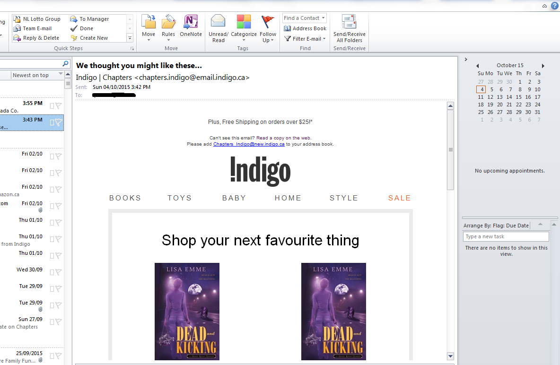Screen dimensions: 560x365
Task: Toggle category box on 3:43 PM message
Action: coord(52,122)
